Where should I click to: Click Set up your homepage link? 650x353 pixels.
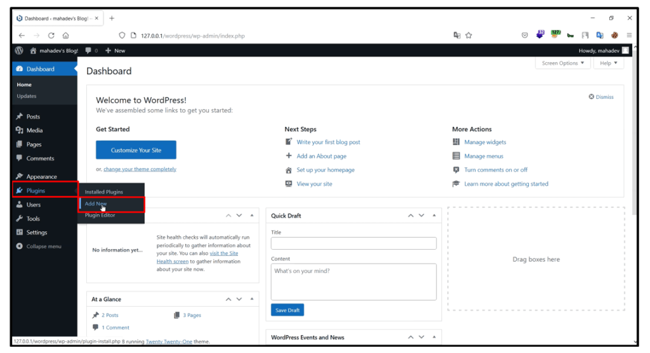[x=326, y=170]
